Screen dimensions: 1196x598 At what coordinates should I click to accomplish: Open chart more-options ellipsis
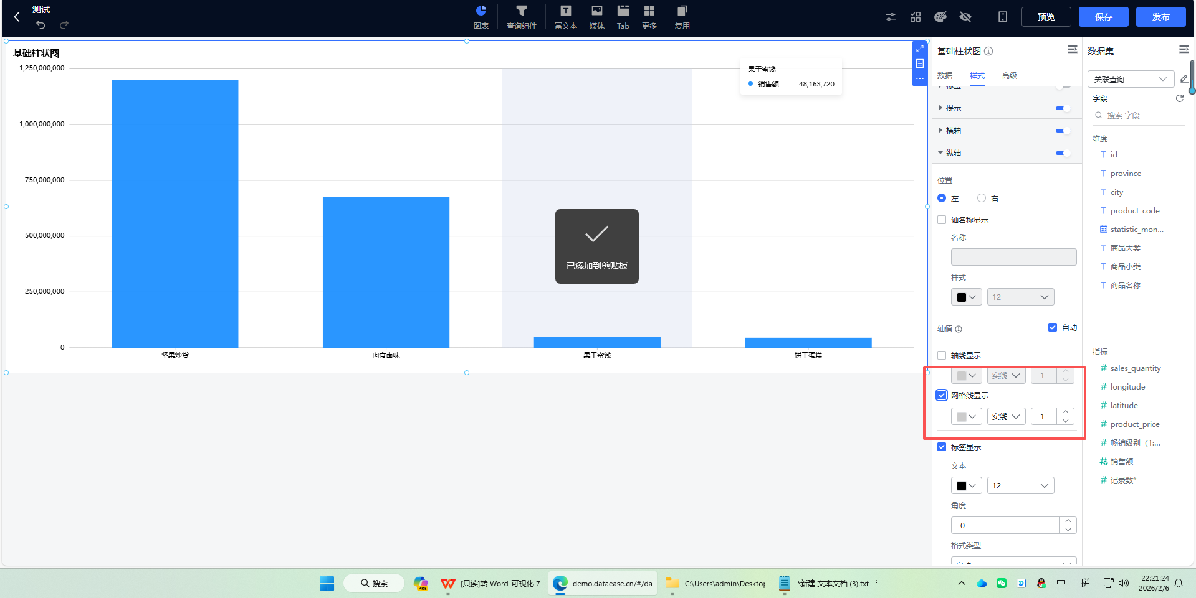919,78
